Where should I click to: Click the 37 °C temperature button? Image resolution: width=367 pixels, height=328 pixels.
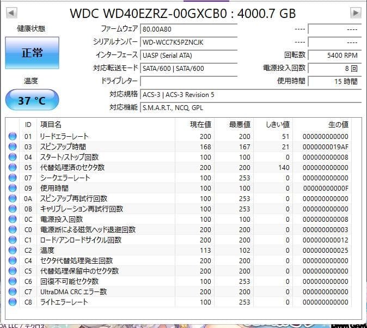[32, 100]
